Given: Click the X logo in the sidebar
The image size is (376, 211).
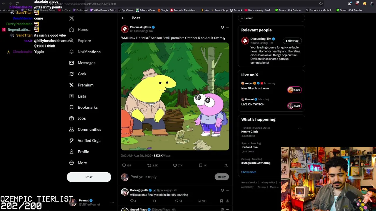Looking at the screenshot, I should pos(72,18).
